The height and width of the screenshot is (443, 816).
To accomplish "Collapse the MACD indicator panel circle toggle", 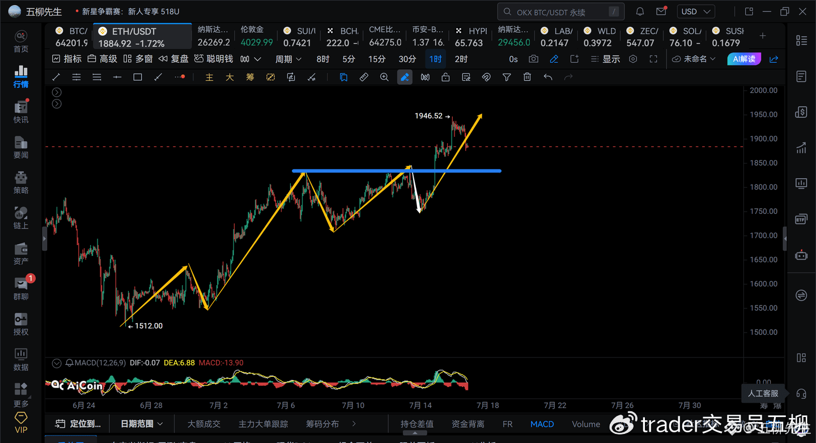I will (x=56, y=363).
